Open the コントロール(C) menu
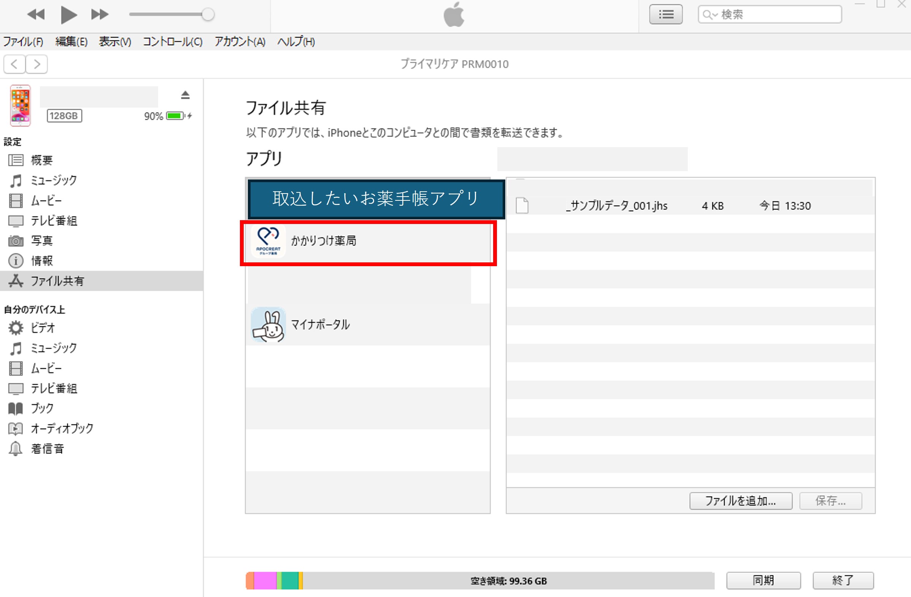This screenshot has height=597, width=911. pos(173,41)
